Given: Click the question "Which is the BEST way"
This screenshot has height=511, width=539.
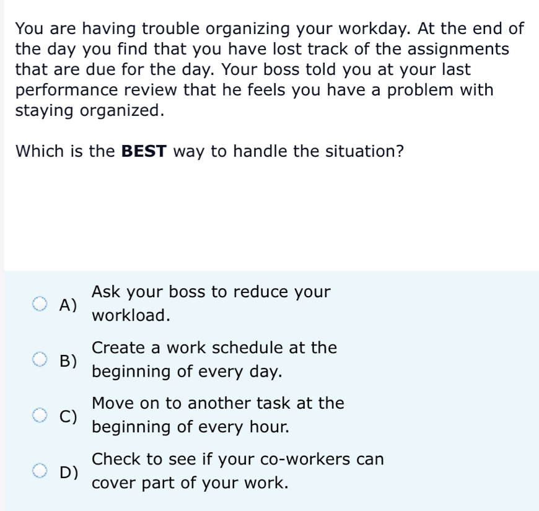Looking at the screenshot, I should pos(209,151).
